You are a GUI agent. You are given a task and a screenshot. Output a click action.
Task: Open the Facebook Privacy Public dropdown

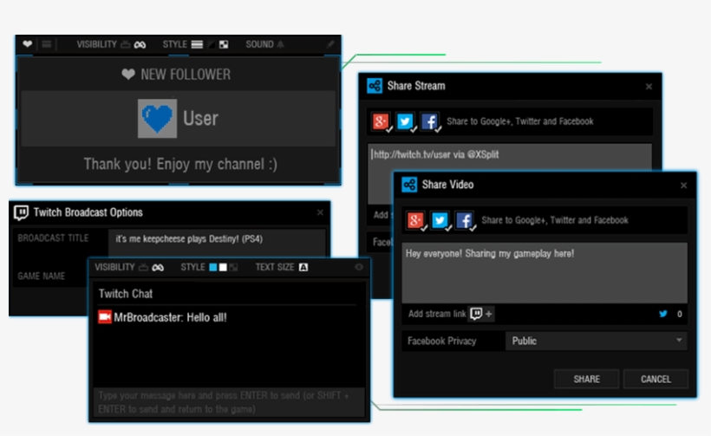point(597,341)
